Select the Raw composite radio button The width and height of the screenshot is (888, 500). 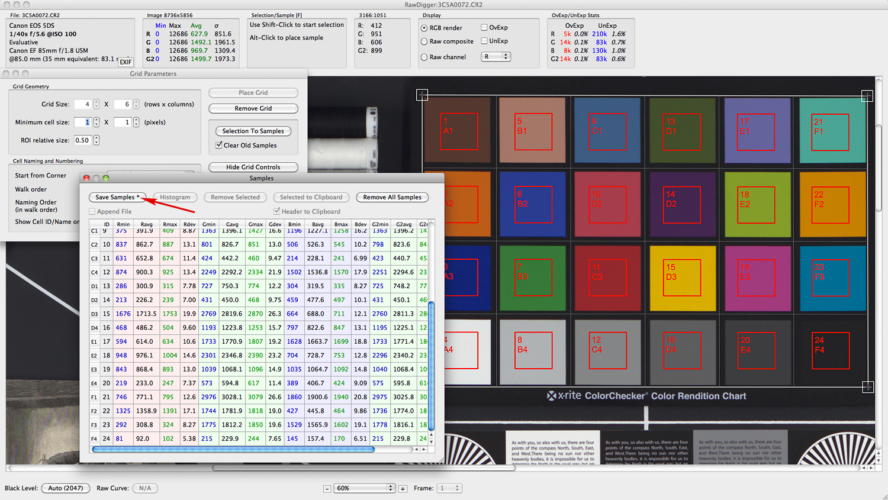tap(424, 41)
